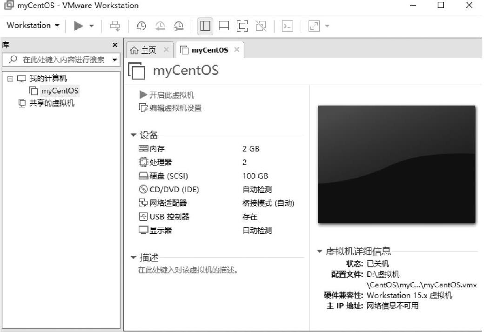Click the home icon on the 主页 tab
Image resolution: width=484 pixels, height=332 pixels.
tap(134, 50)
